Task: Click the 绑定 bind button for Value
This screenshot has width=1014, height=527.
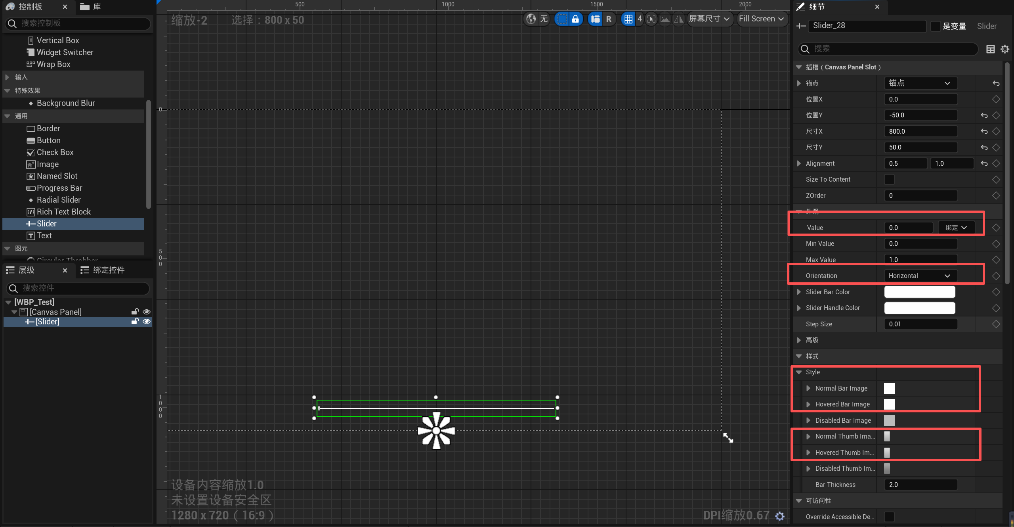Action: coord(956,228)
